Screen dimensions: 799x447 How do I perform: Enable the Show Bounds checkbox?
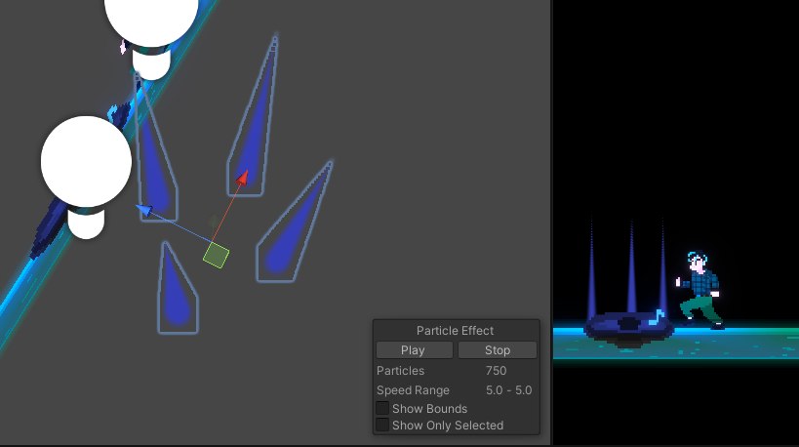coord(382,408)
